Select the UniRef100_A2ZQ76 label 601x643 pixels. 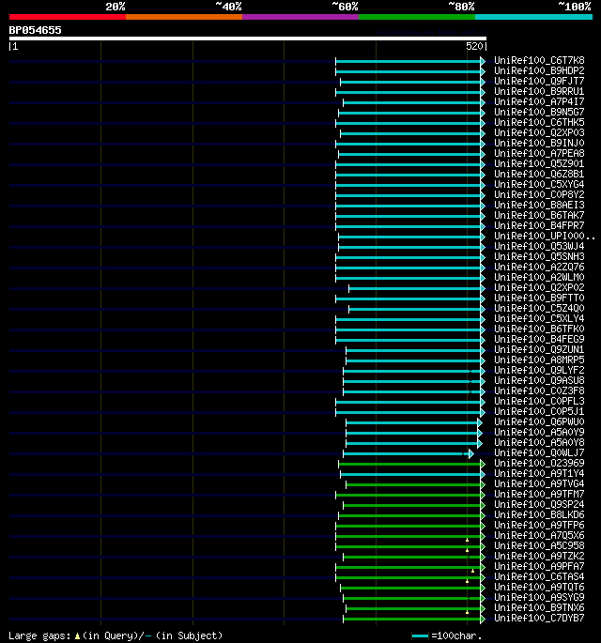[x=539, y=267]
